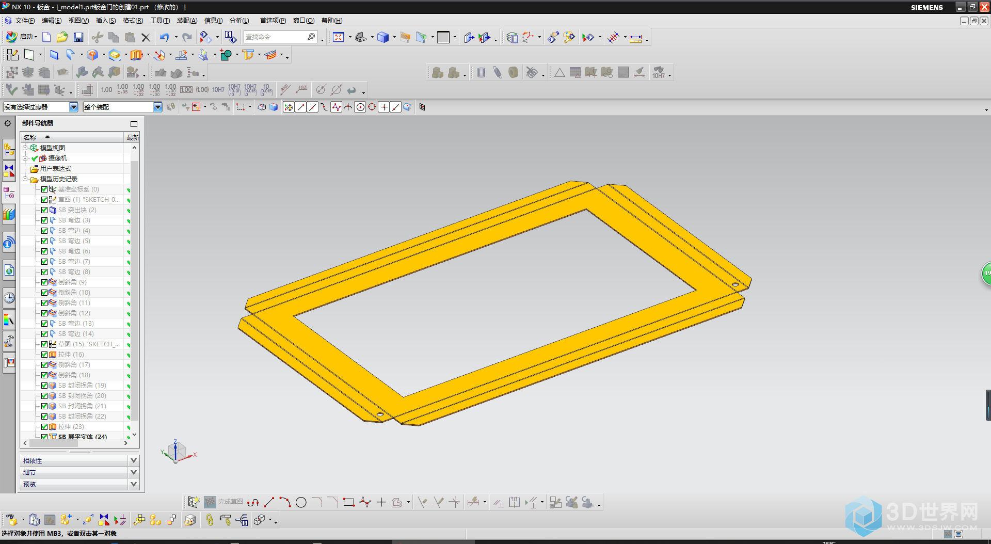Toggle checkbox for 拉伸 (16)
The height and width of the screenshot is (544, 991).
(44, 355)
